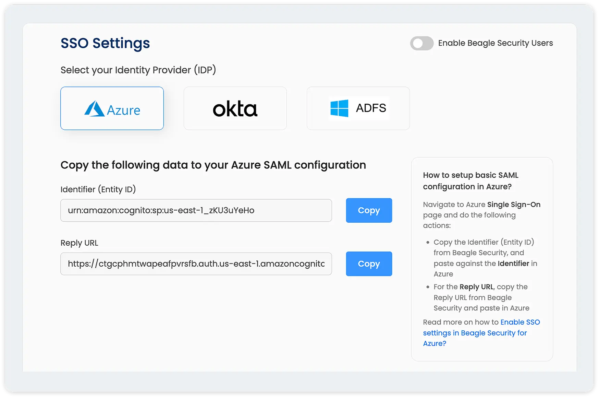The height and width of the screenshot is (398, 599).
Task: Click the 'Reply URL' field label
Action: point(80,243)
